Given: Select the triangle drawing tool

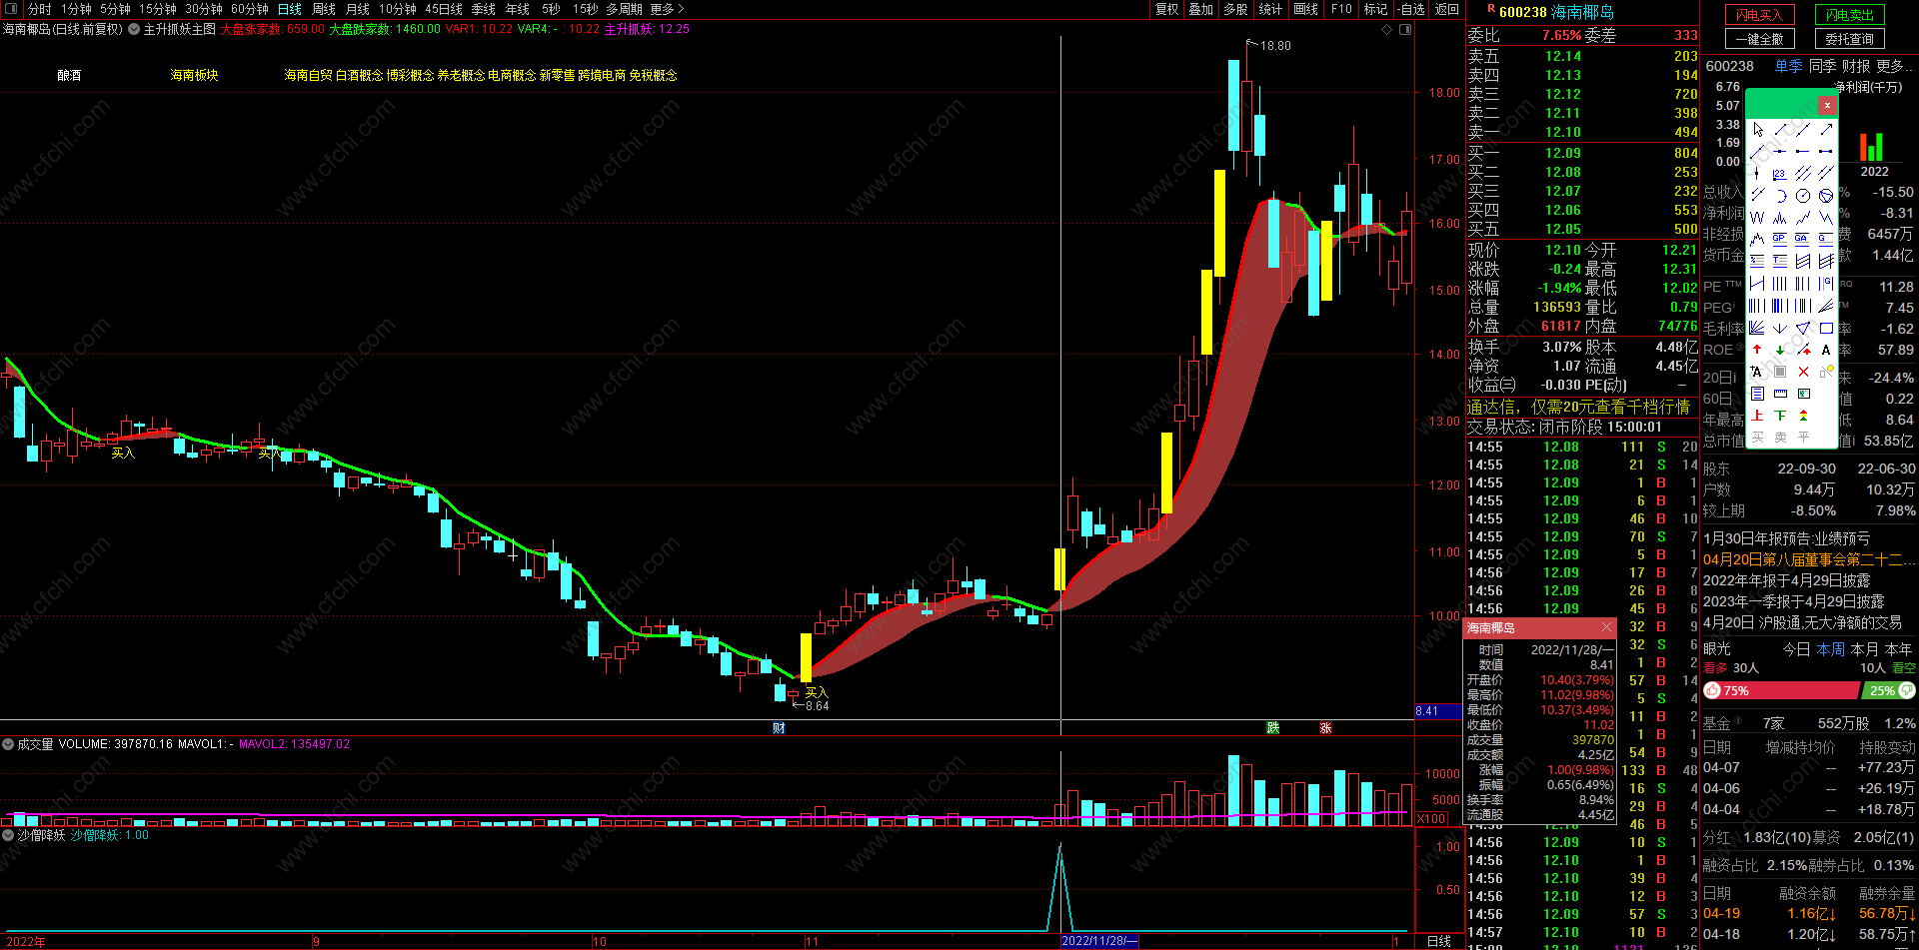Looking at the screenshot, I should 1803,328.
